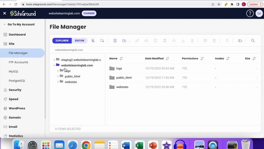Open Finder from the dock

coord(19,145)
